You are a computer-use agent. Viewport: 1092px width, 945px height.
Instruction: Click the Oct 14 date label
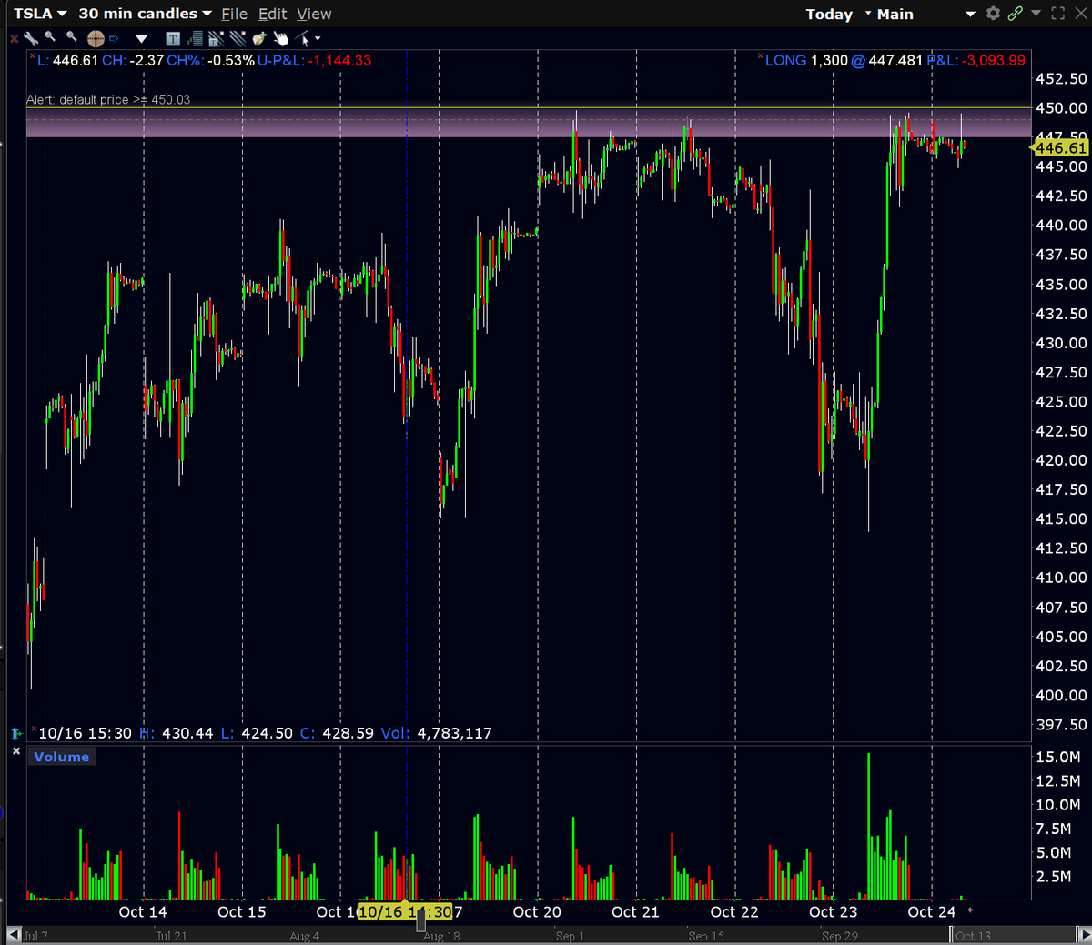pos(143,911)
